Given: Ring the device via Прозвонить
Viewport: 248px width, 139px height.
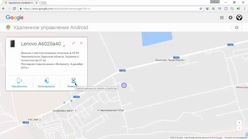Looking at the screenshot, I should tap(19, 83).
